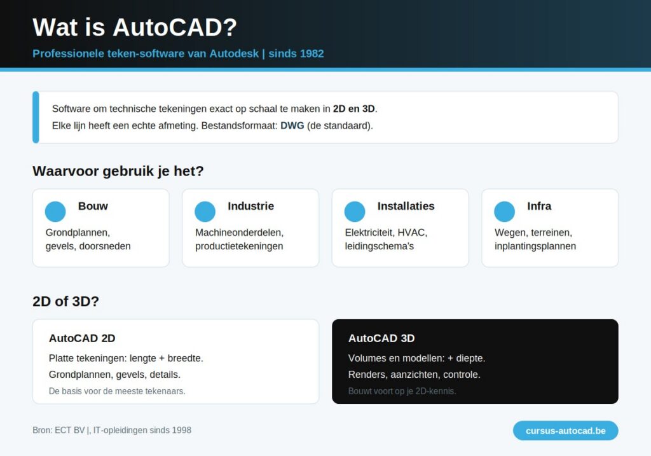
Task: Click the Industrie card title
Action: (x=250, y=206)
